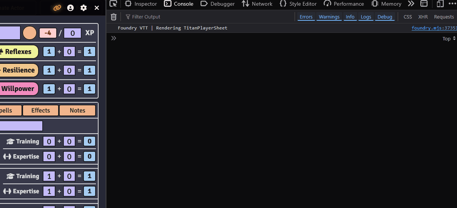Image resolution: width=457 pixels, height=208 pixels.
Task: Open foundry.mjs source link
Action: coord(434,28)
